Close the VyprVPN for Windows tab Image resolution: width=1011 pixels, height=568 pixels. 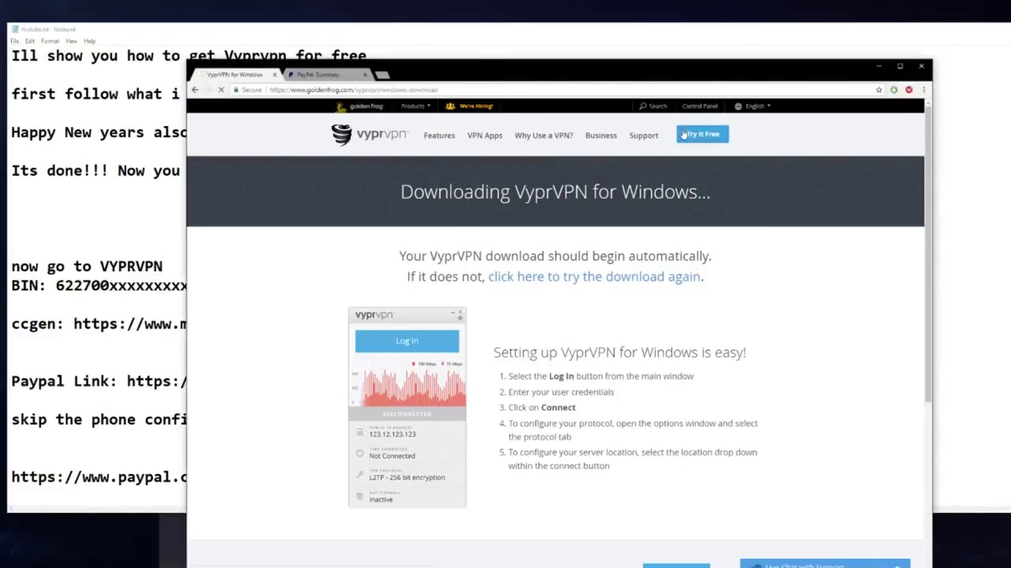tap(275, 75)
